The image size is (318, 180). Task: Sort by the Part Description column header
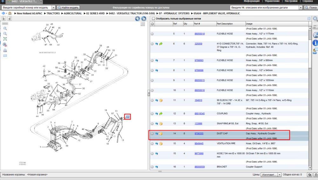click(x=231, y=24)
